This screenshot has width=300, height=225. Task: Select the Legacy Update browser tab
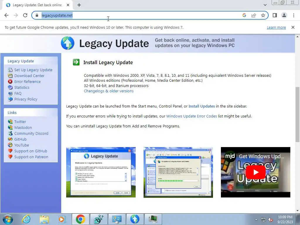37,5
